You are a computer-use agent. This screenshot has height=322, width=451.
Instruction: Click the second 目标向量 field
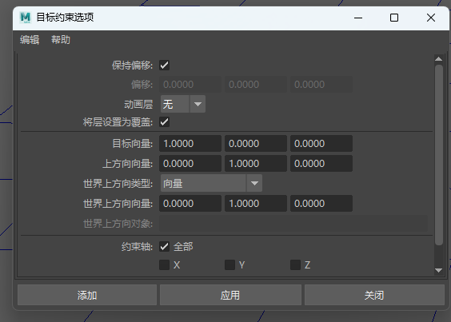(256, 144)
